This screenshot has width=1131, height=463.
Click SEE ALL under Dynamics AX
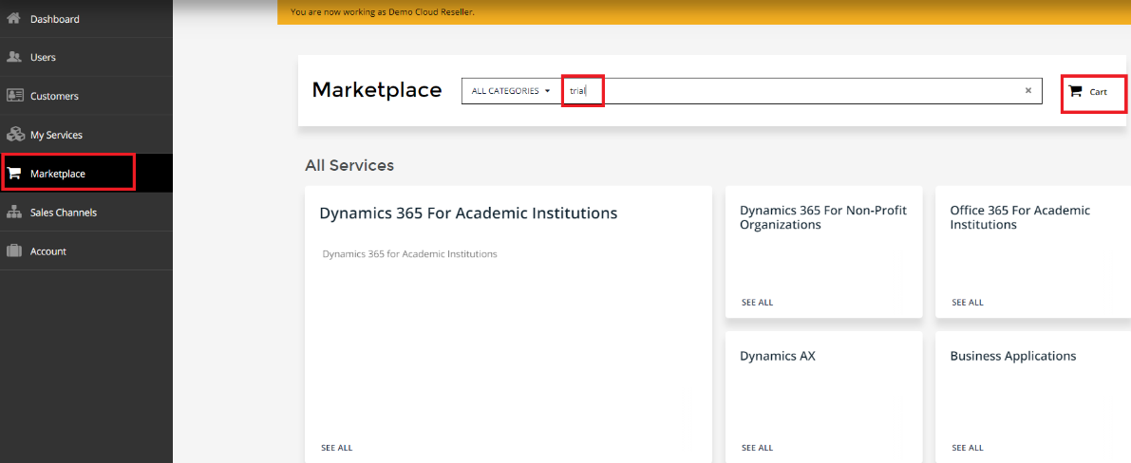[758, 448]
